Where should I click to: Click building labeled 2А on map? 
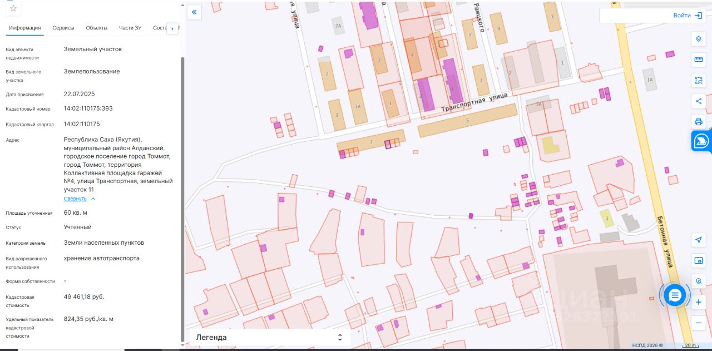coord(338,26)
